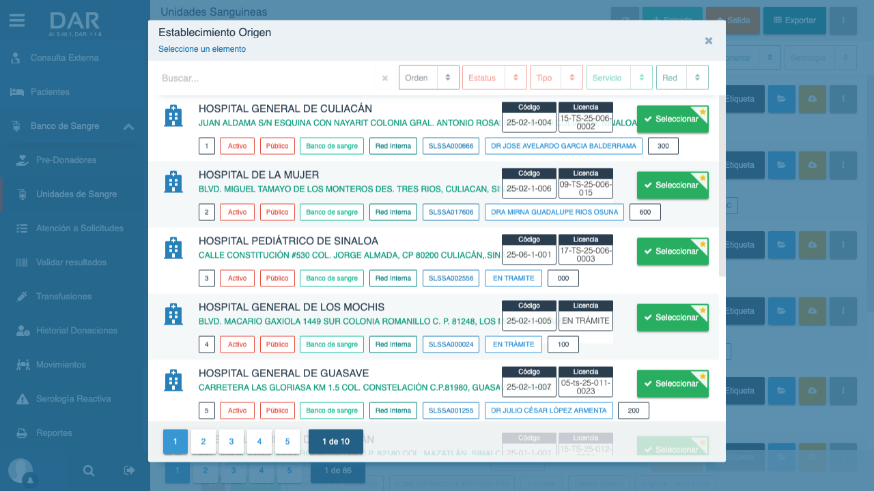
Task: Click the Serología Reactiva warning triangle icon
Action: click(23, 399)
